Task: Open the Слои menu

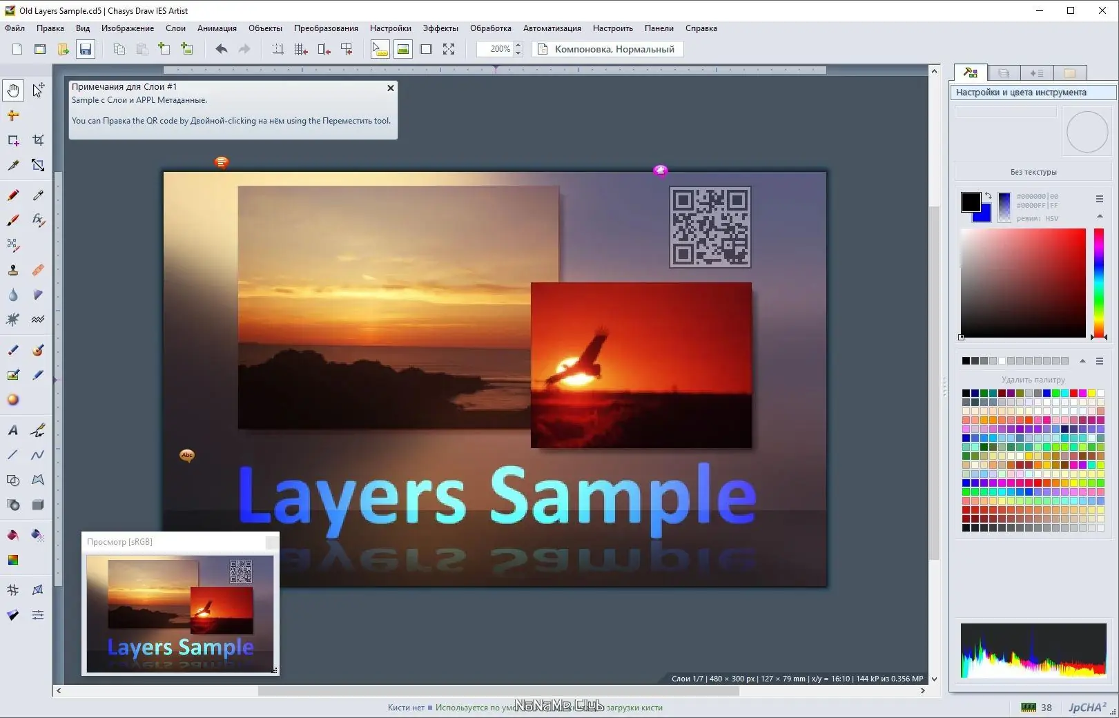Action: point(175,28)
